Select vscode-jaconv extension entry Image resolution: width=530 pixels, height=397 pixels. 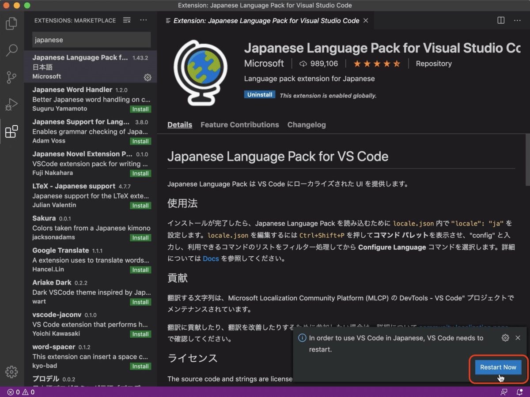click(91, 325)
